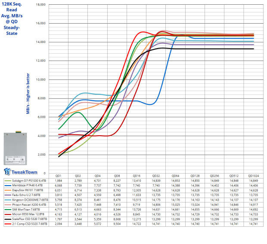This screenshot has height=244, width=267.
Task: Click the '16,000' y-axis label
Action: (x=41, y=23)
